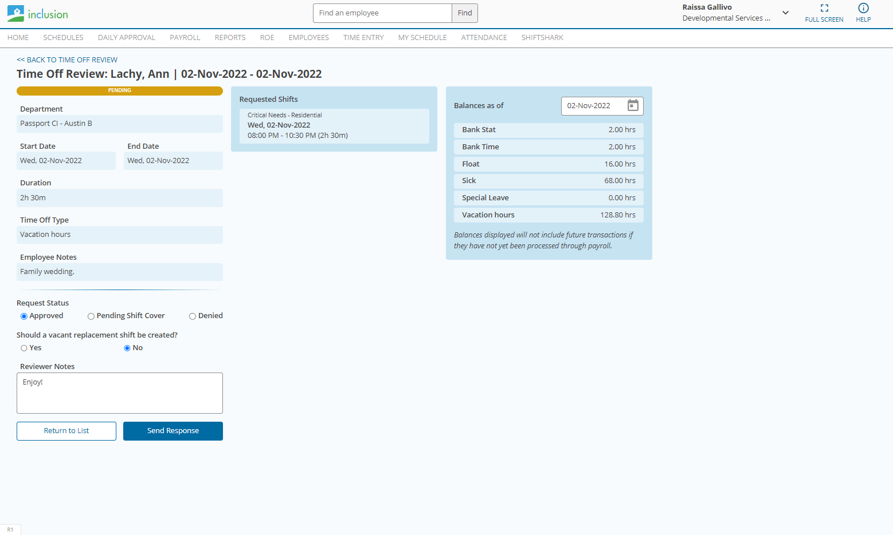
Task: Click the Float balance row
Action: [549, 164]
